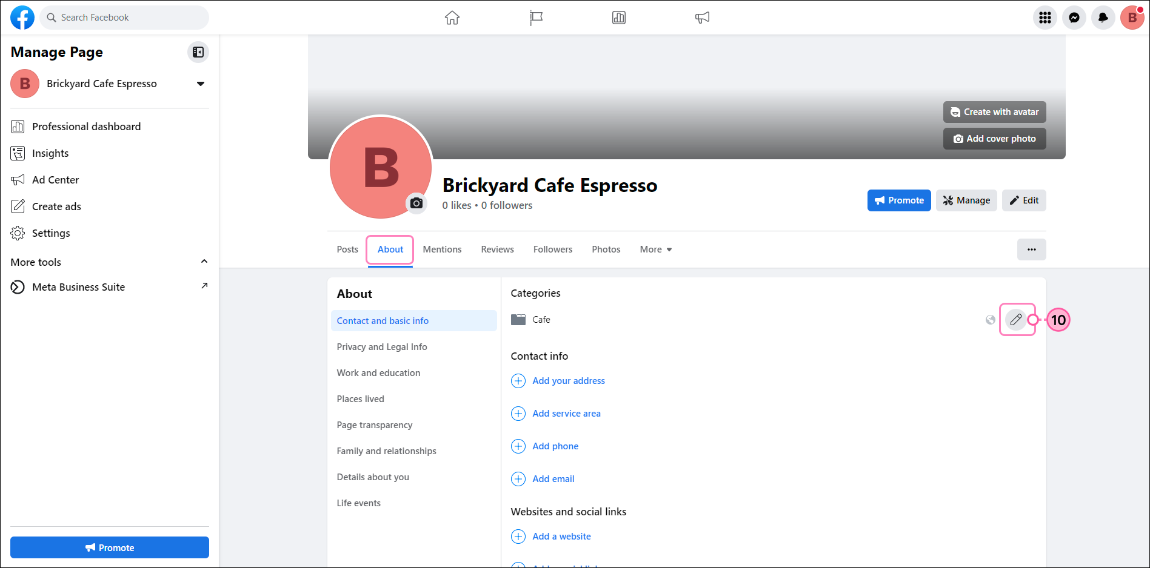Viewport: 1150px width, 568px height.
Task: Switch to the Posts tab
Action: click(x=347, y=249)
